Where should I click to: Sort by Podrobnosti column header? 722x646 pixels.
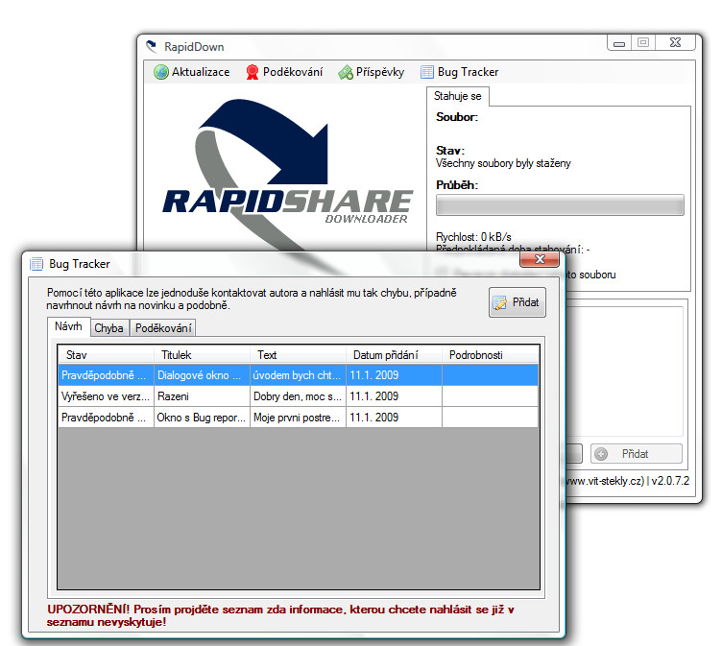pyautogui.click(x=490, y=355)
